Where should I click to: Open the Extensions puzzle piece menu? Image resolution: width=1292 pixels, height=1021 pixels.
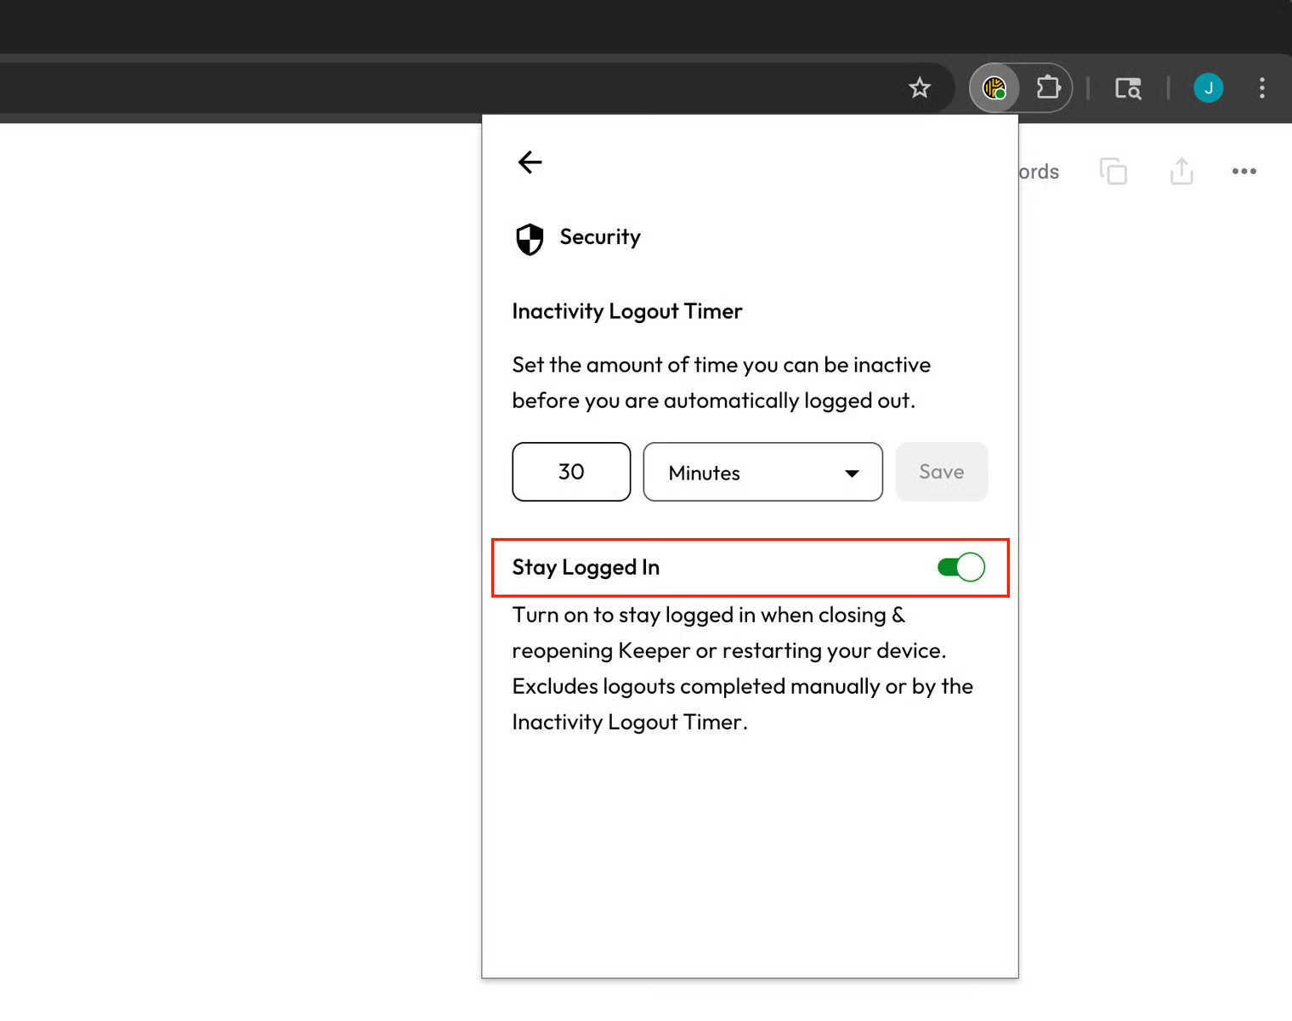[1048, 88]
